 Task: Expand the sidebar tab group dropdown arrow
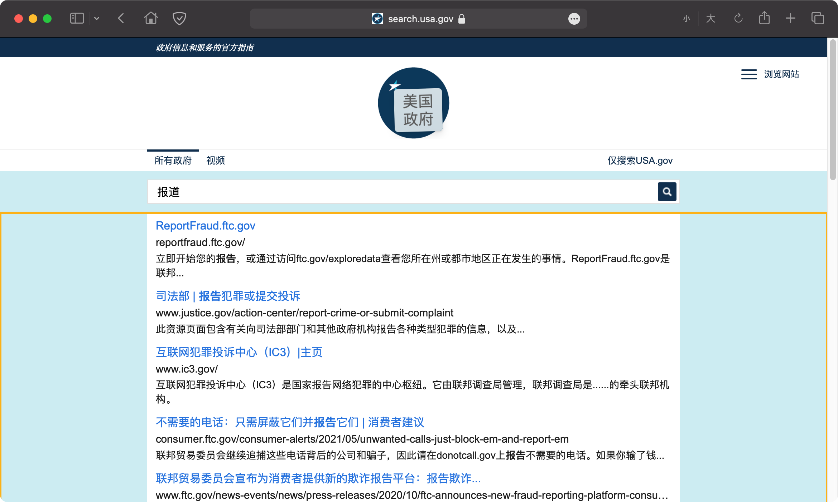tap(97, 19)
